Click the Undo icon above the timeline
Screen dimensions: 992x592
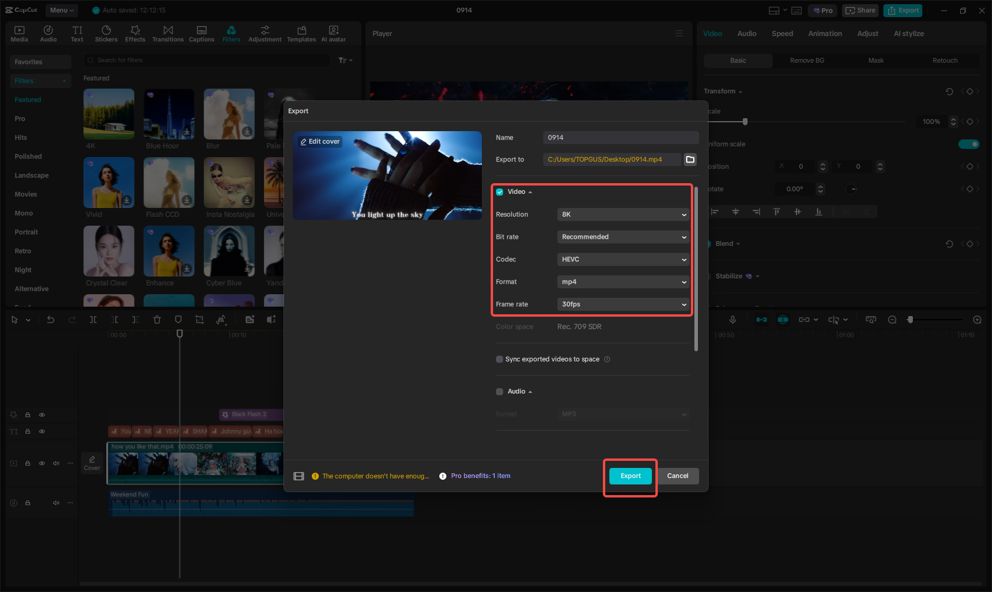[x=51, y=320]
